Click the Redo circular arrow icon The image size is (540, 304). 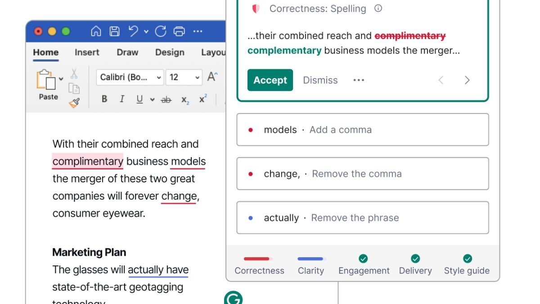pyautogui.click(x=161, y=31)
